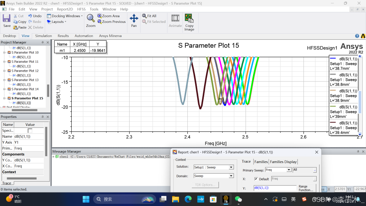Collapse the S Parameter Plot 15 tree node
Screen dimensions: 366x206
4,98
